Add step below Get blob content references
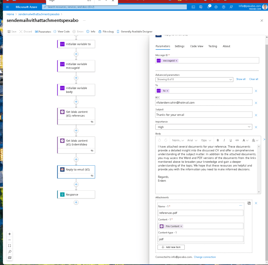This screenshot has height=265, width=268. pos(76,131)
